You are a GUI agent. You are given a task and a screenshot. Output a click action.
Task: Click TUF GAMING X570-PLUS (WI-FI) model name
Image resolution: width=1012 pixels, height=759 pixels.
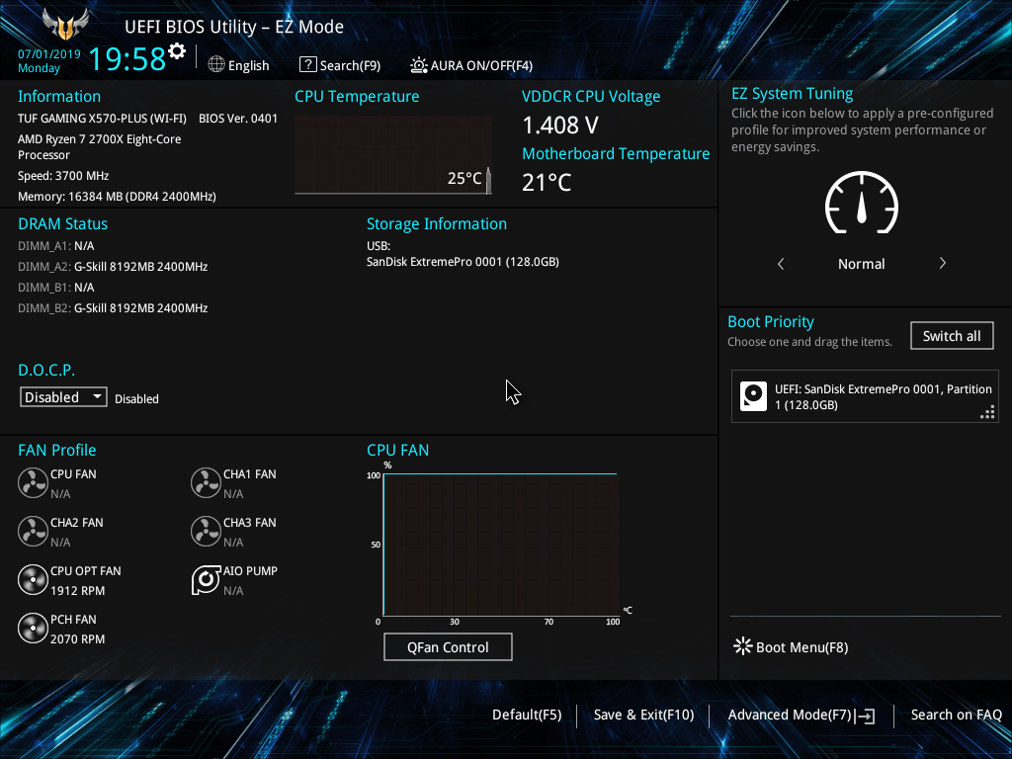tap(102, 119)
